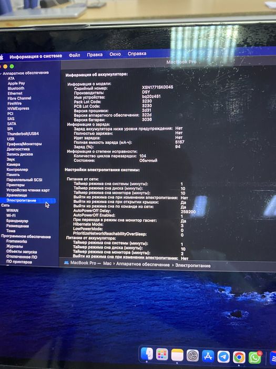276x369 pixels.
Task: Select Fibre Channel in sidebar
Action: pos(19,99)
